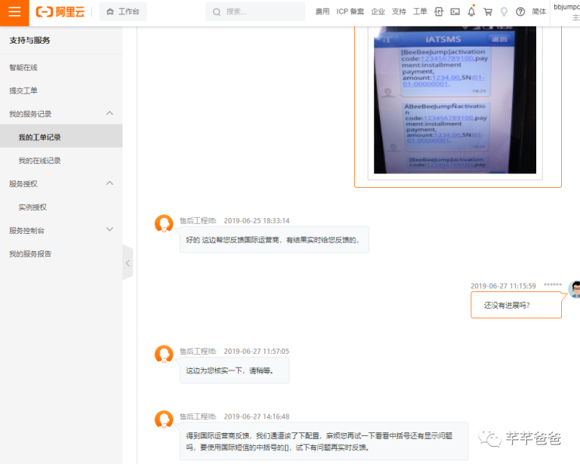Click the app scan icon beside 工单
The height and width of the screenshot is (464, 580).
tap(439, 12)
